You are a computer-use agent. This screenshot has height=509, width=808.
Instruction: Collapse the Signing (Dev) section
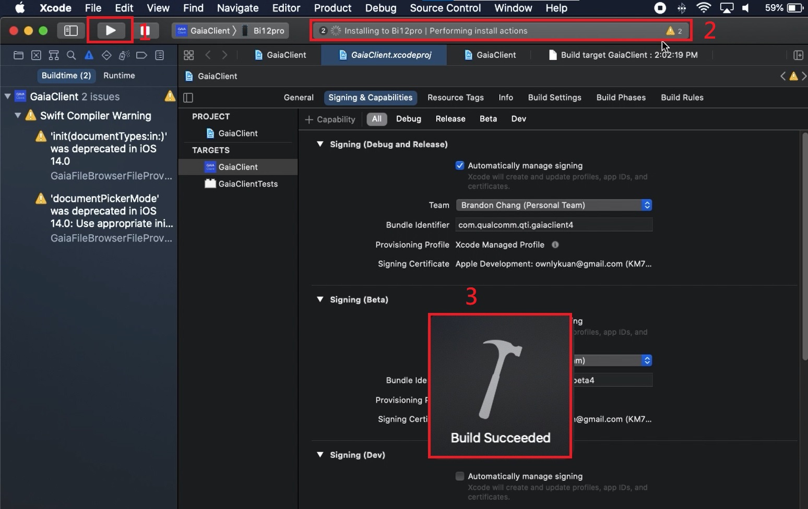[320, 455]
